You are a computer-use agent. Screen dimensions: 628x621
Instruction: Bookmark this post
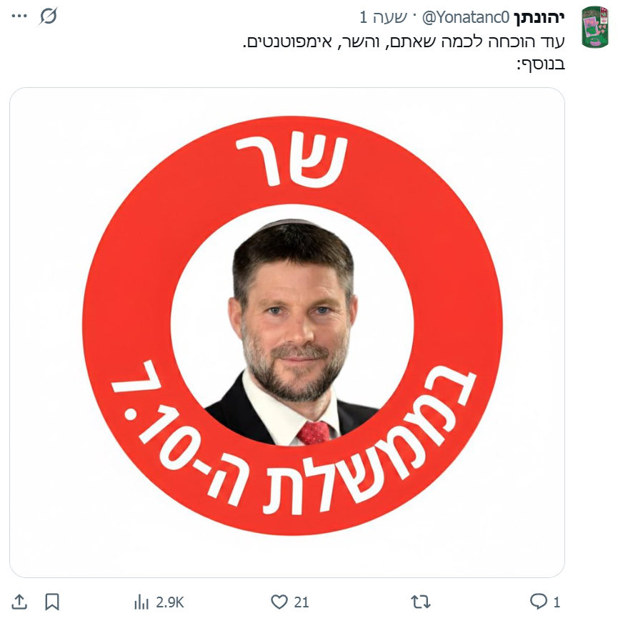pos(52,602)
